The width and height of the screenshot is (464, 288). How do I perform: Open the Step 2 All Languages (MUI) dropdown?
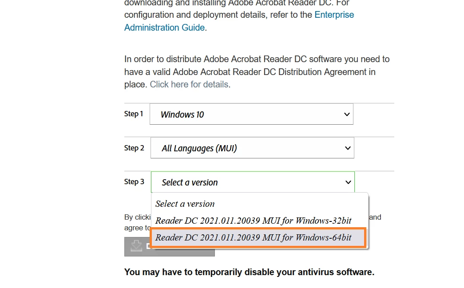[252, 148]
